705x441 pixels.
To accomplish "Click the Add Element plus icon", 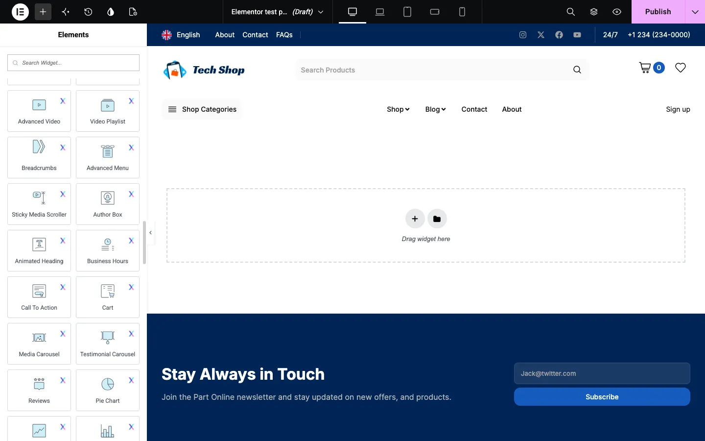I will coord(43,12).
